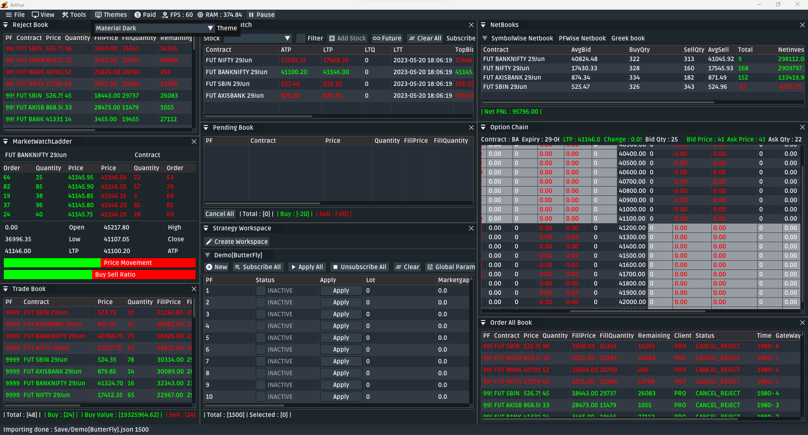The width and height of the screenshot is (808, 435).
Task: Open the Themes menu
Action: (x=111, y=15)
